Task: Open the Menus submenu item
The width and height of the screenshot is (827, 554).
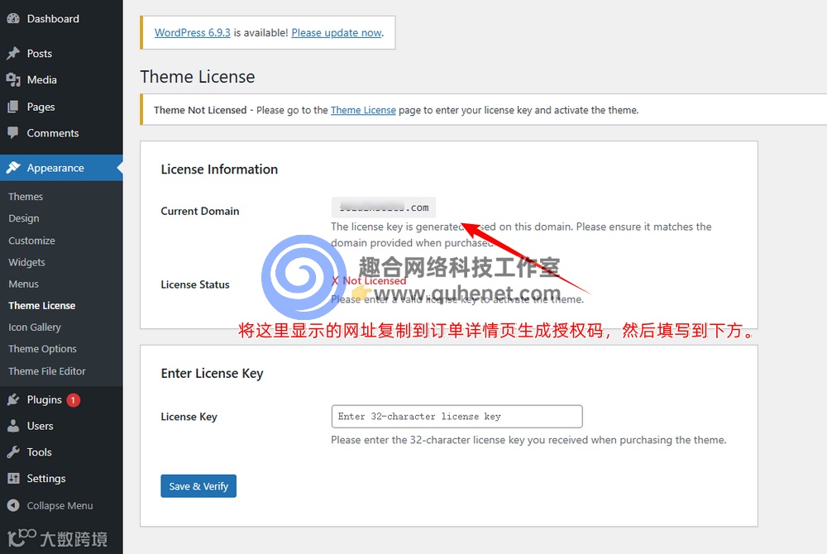Action: point(23,284)
